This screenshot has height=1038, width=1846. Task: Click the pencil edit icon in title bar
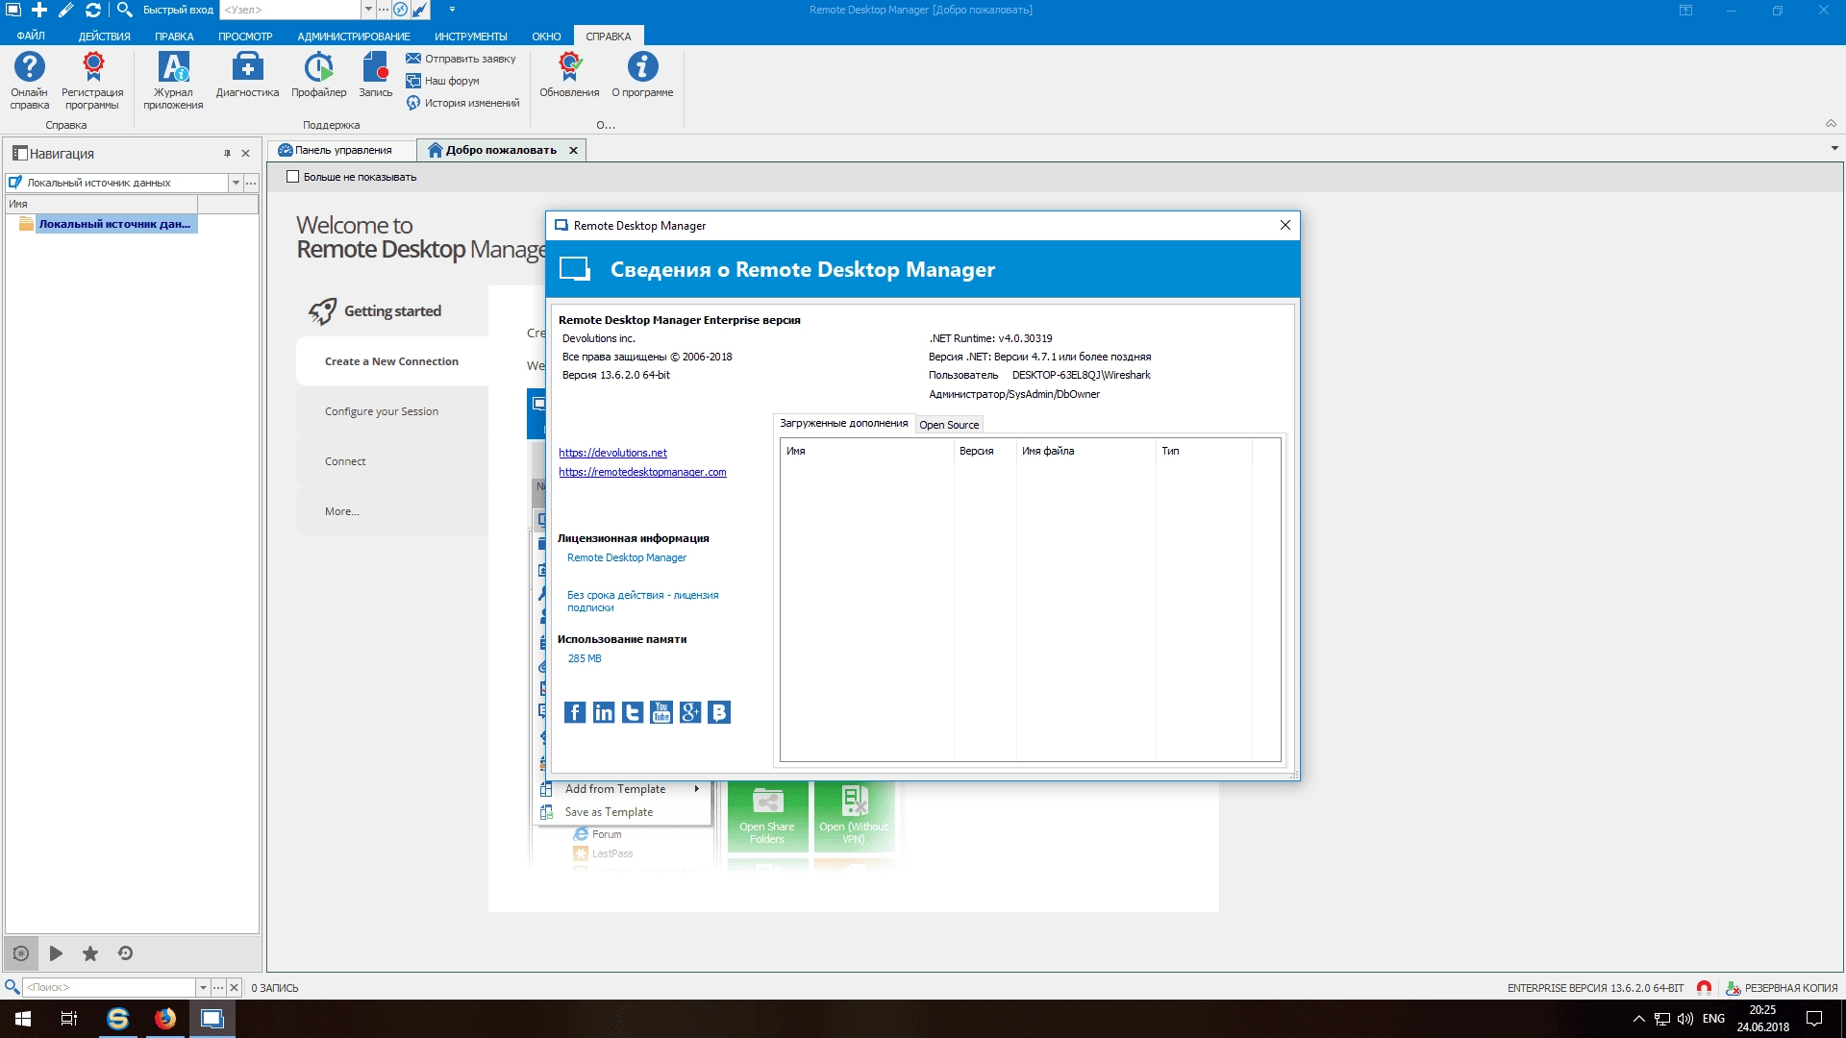point(65,10)
